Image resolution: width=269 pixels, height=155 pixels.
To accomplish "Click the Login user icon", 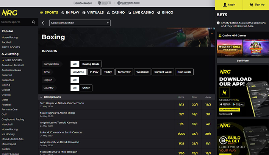I will [x=225, y=5].
